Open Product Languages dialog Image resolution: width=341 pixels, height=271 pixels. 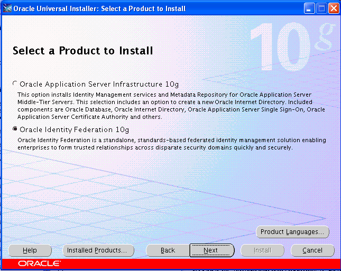292,232
